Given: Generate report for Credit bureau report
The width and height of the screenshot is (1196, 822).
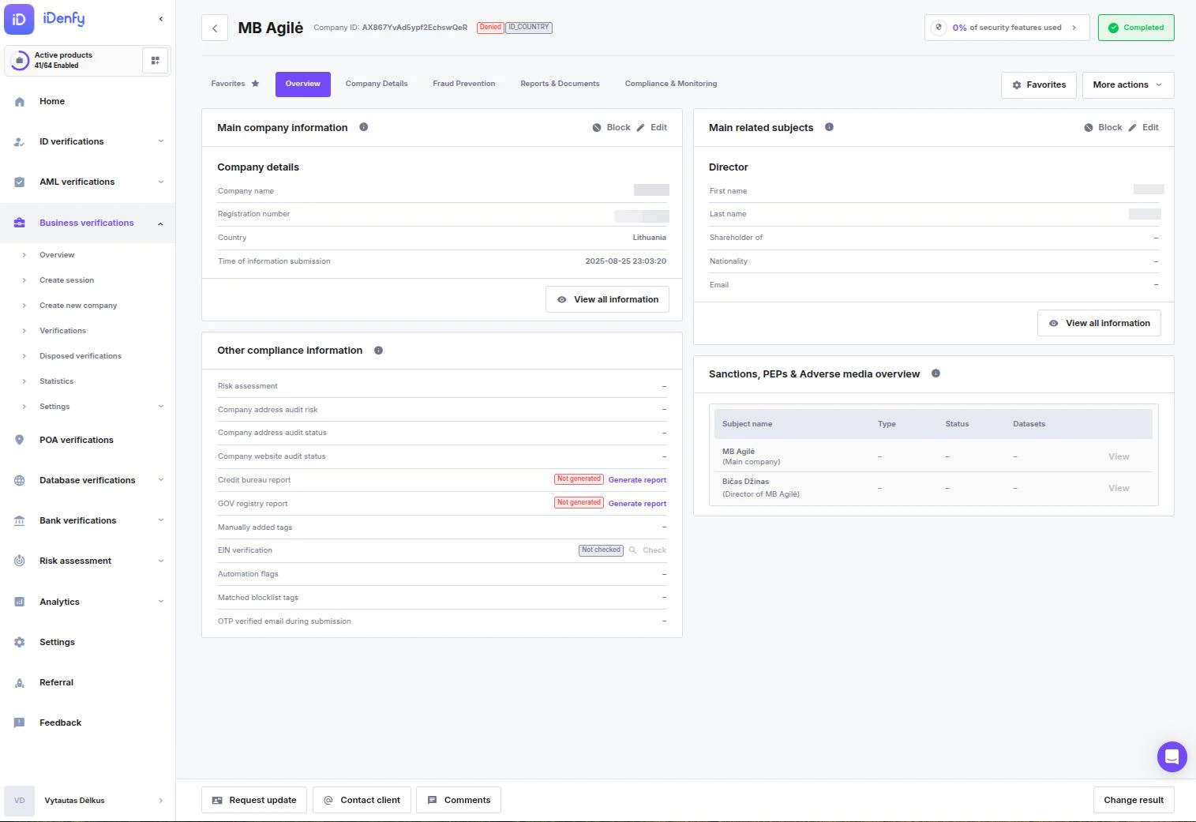Looking at the screenshot, I should point(637,480).
